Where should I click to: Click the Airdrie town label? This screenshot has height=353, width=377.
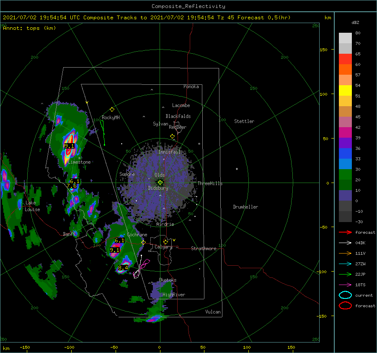(x=165, y=224)
